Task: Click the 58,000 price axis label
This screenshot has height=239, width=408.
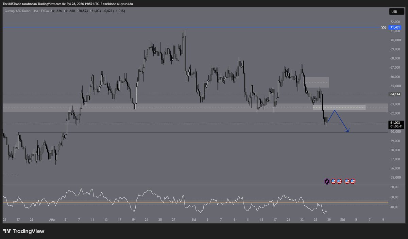Action: 395,150
